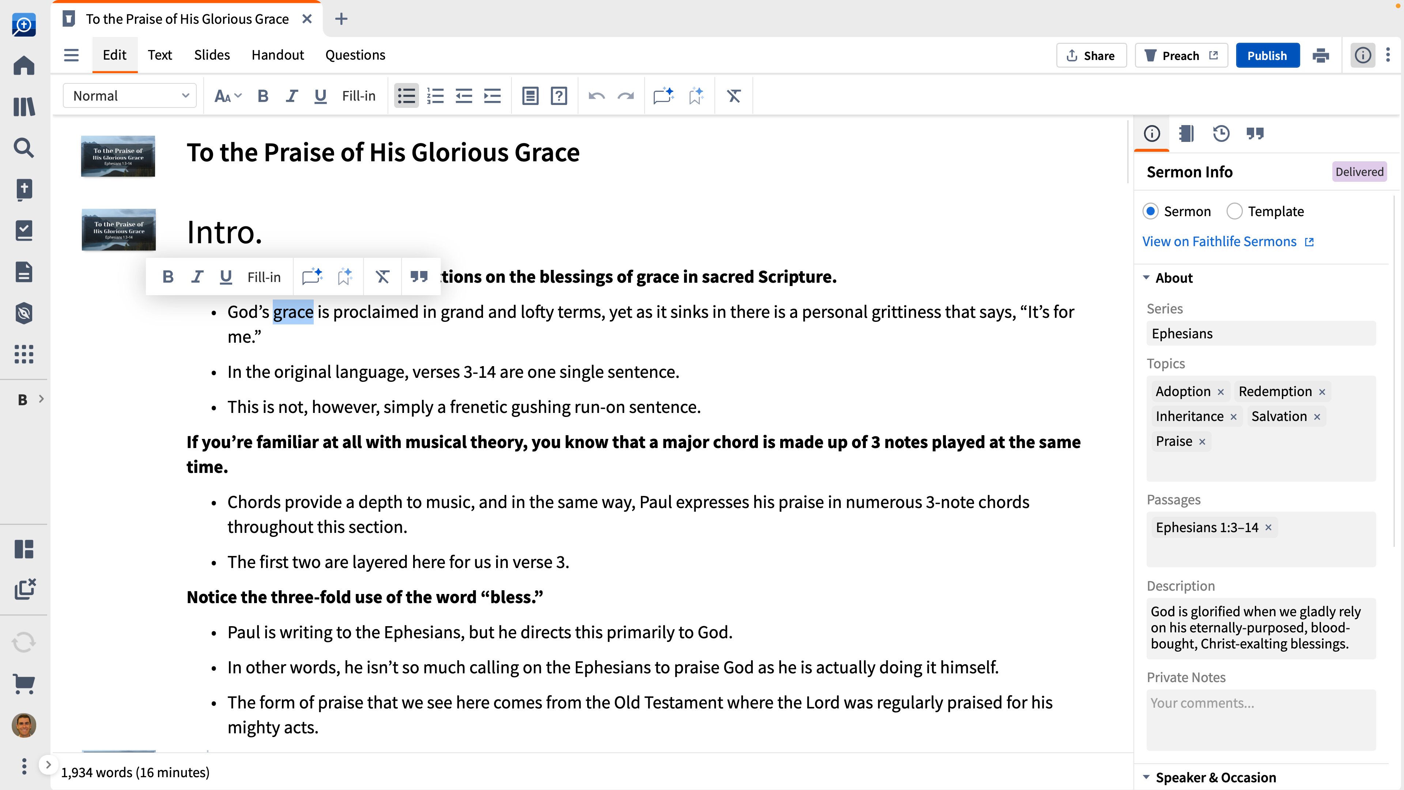Open the store cart icon

[23, 684]
